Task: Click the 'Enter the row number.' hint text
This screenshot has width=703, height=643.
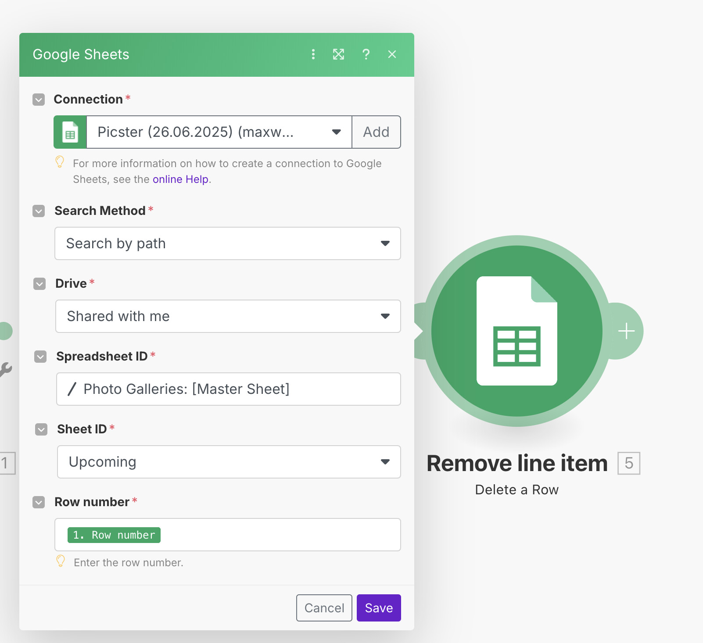Action: pyautogui.click(x=129, y=563)
